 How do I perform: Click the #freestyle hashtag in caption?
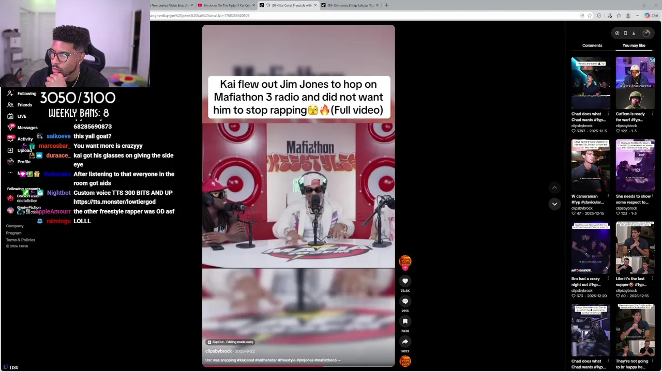pyautogui.click(x=287, y=360)
